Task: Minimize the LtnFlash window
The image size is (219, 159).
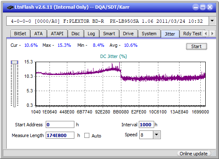Action: [196, 7]
